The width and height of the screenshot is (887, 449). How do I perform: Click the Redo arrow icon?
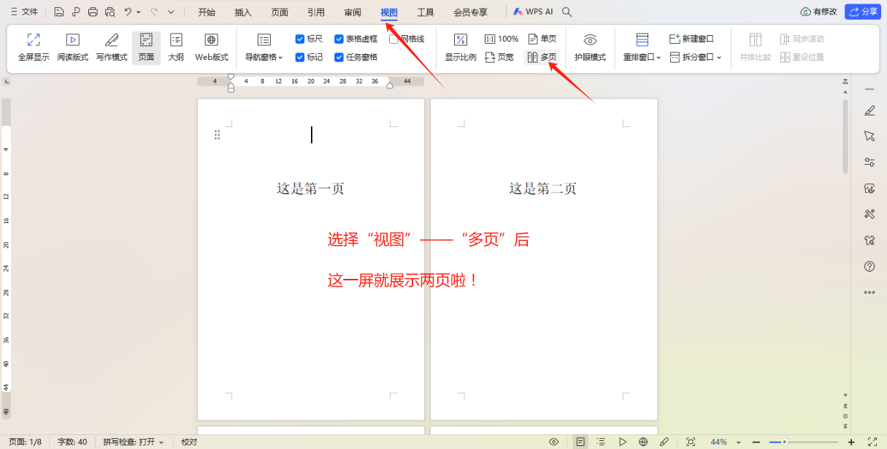(x=154, y=12)
